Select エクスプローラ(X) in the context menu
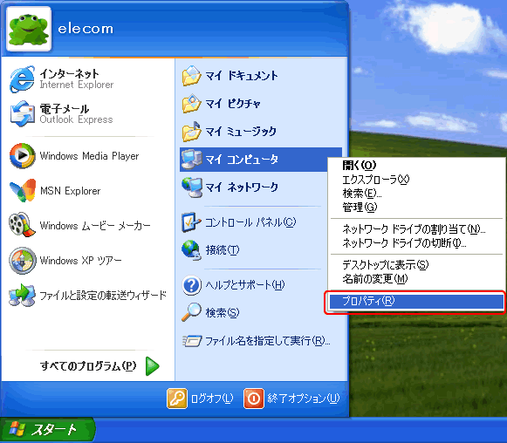The image size is (507, 443). [x=376, y=180]
